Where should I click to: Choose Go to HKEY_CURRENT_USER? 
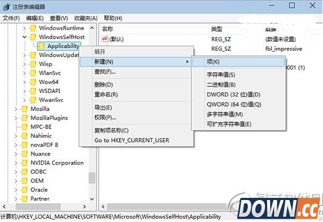pyautogui.click(x=135, y=140)
